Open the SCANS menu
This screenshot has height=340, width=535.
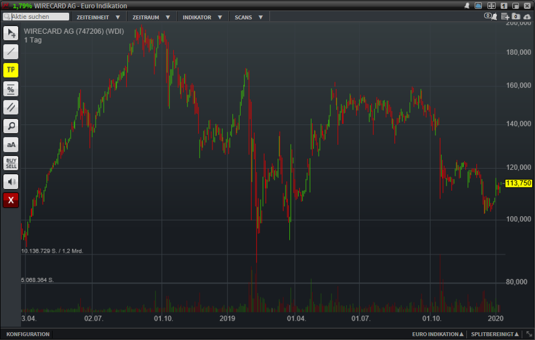tap(249, 17)
